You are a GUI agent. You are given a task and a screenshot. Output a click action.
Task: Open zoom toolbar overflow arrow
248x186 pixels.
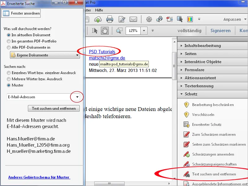coord(153,30)
